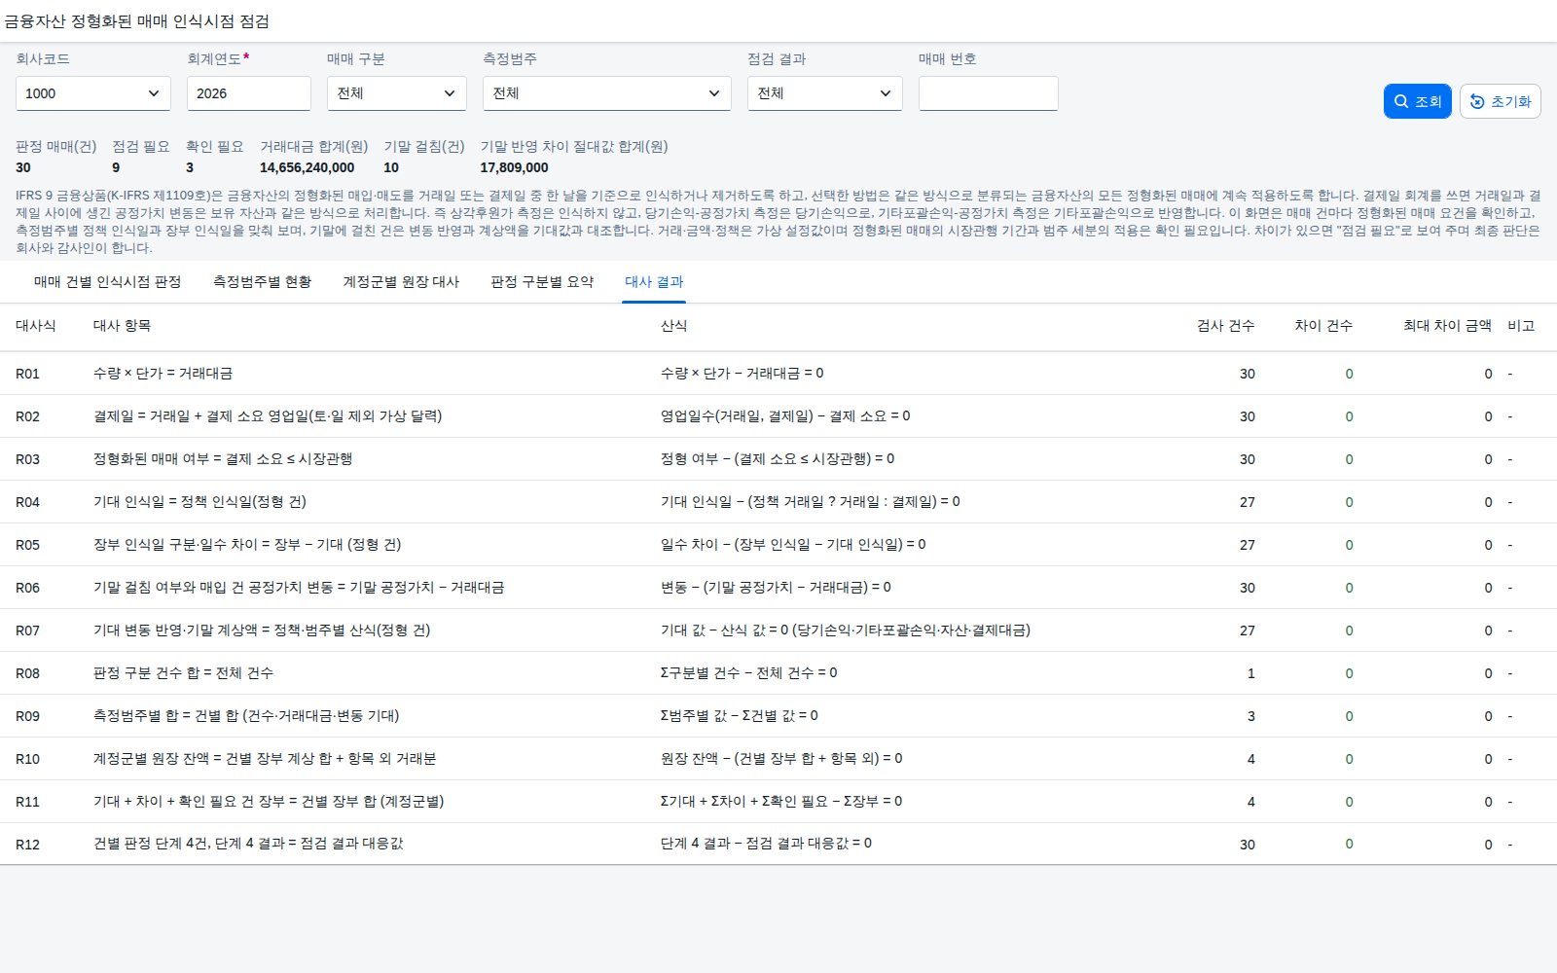Click the R05 formula 일수 차이 cell
The height and width of the screenshot is (973, 1557).
(793, 545)
